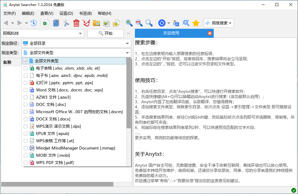The image size is (298, 194).
Task: Click the ... filter options button
Action: (129, 33)
